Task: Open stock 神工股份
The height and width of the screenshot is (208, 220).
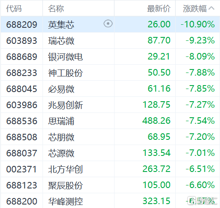Action: [x=66, y=73]
